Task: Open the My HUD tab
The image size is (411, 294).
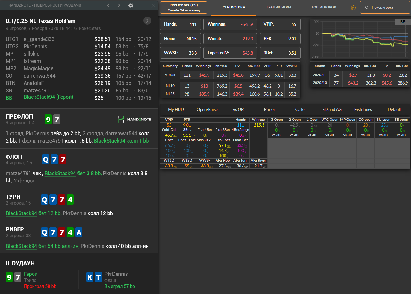Action: click(176, 109)
